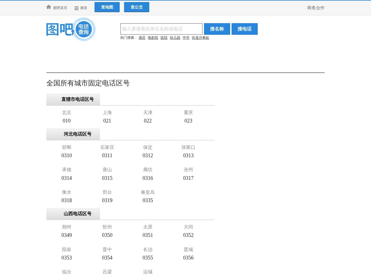Select 北京 area code 010 entry

click(x=66, y=117)
